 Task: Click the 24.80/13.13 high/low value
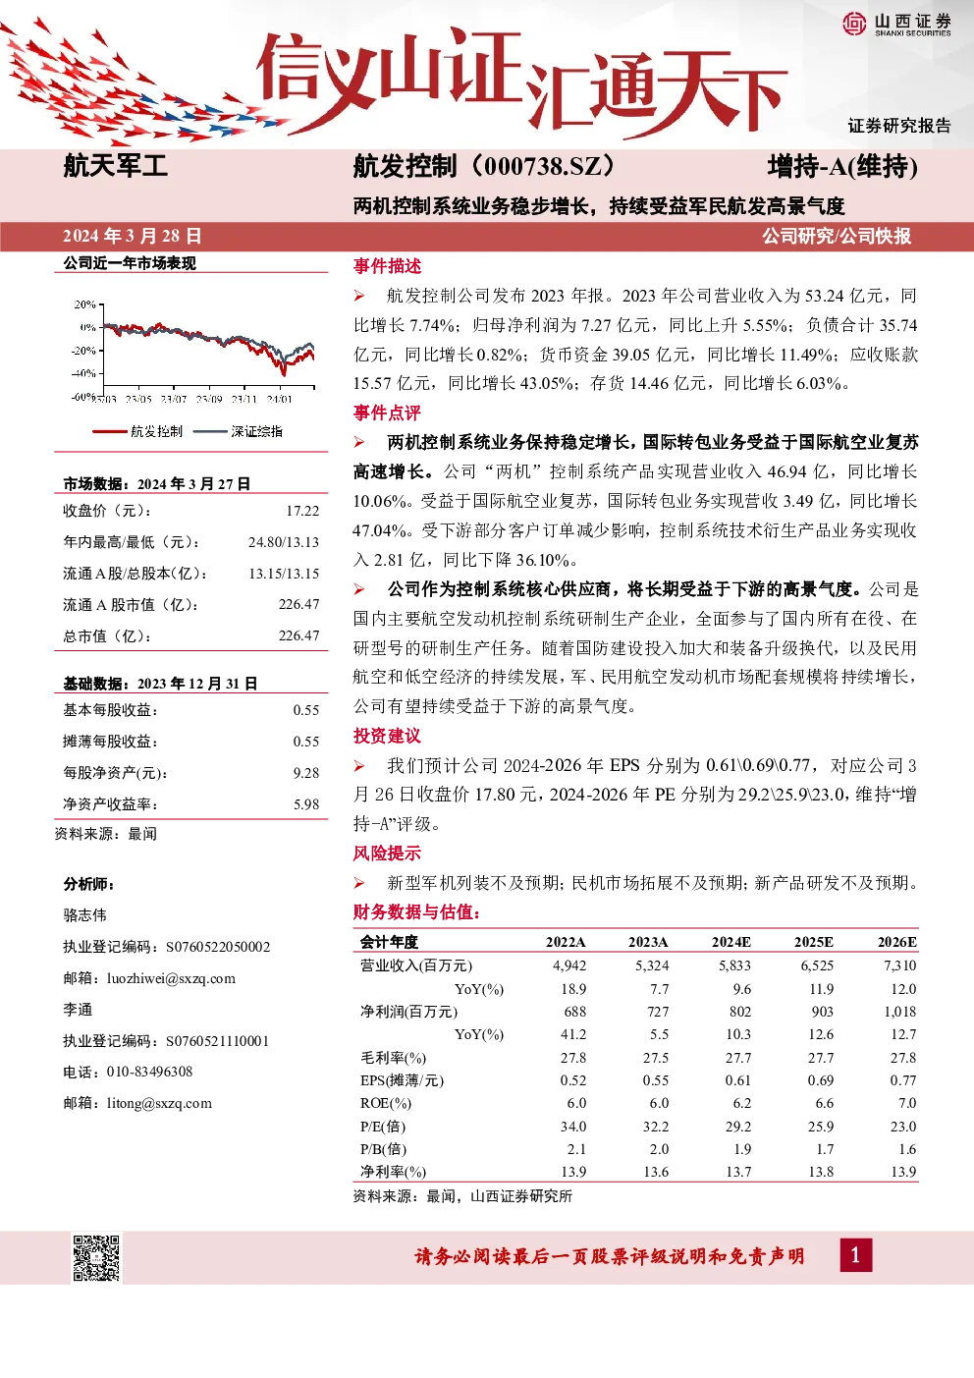click(284, 542)
